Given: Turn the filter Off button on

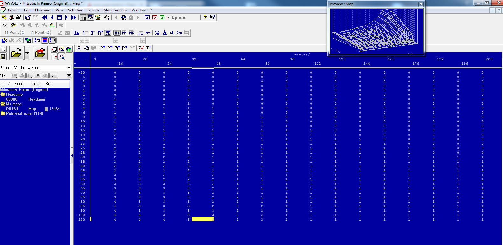Looking at the screenshot, I should 53,75.
